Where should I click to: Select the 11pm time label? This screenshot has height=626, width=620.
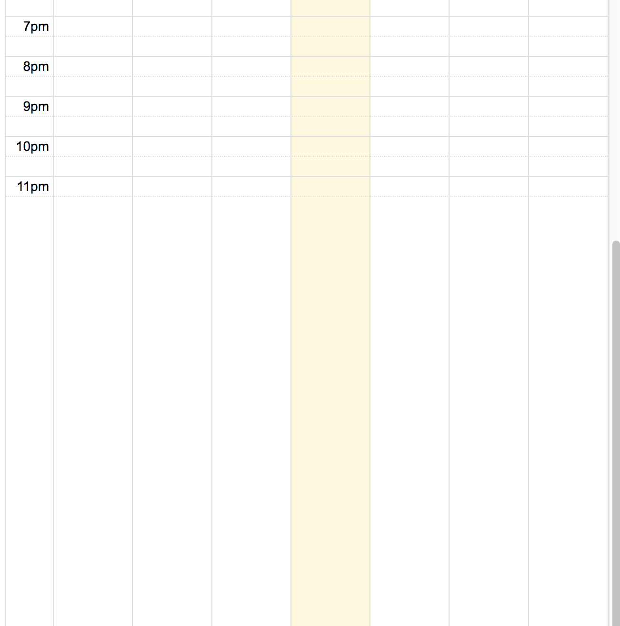(32, 187)
